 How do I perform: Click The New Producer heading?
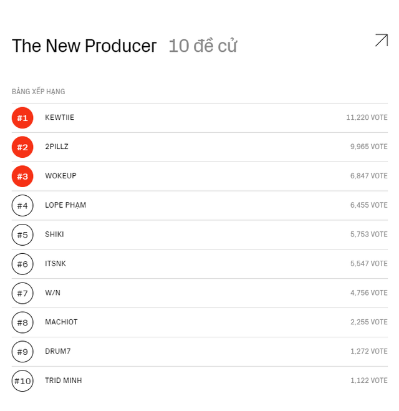pyautogui.click(x=84, y=46)
